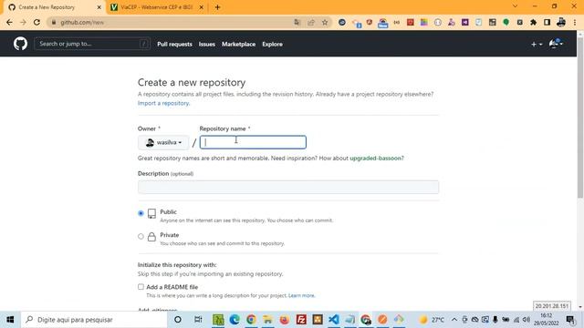The width and height of the screenshot is (584, 328).
Task: Click the translate page icon in address bar
Action: [297, 22]
